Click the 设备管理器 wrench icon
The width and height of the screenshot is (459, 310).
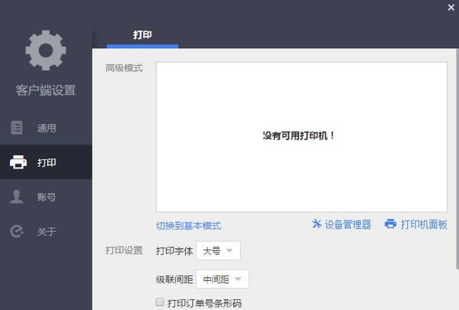[x=317, y=224]
